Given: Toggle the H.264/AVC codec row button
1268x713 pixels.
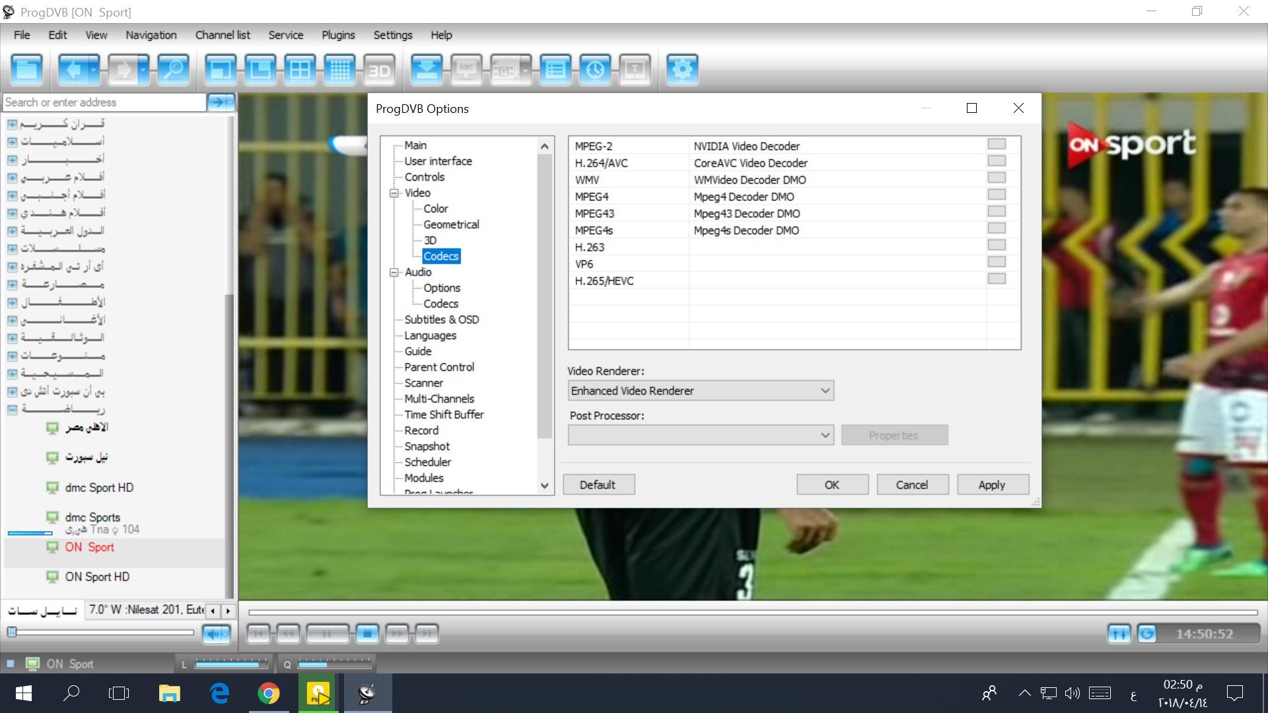Looking at the screenshot, I should [x=997, y=161].
